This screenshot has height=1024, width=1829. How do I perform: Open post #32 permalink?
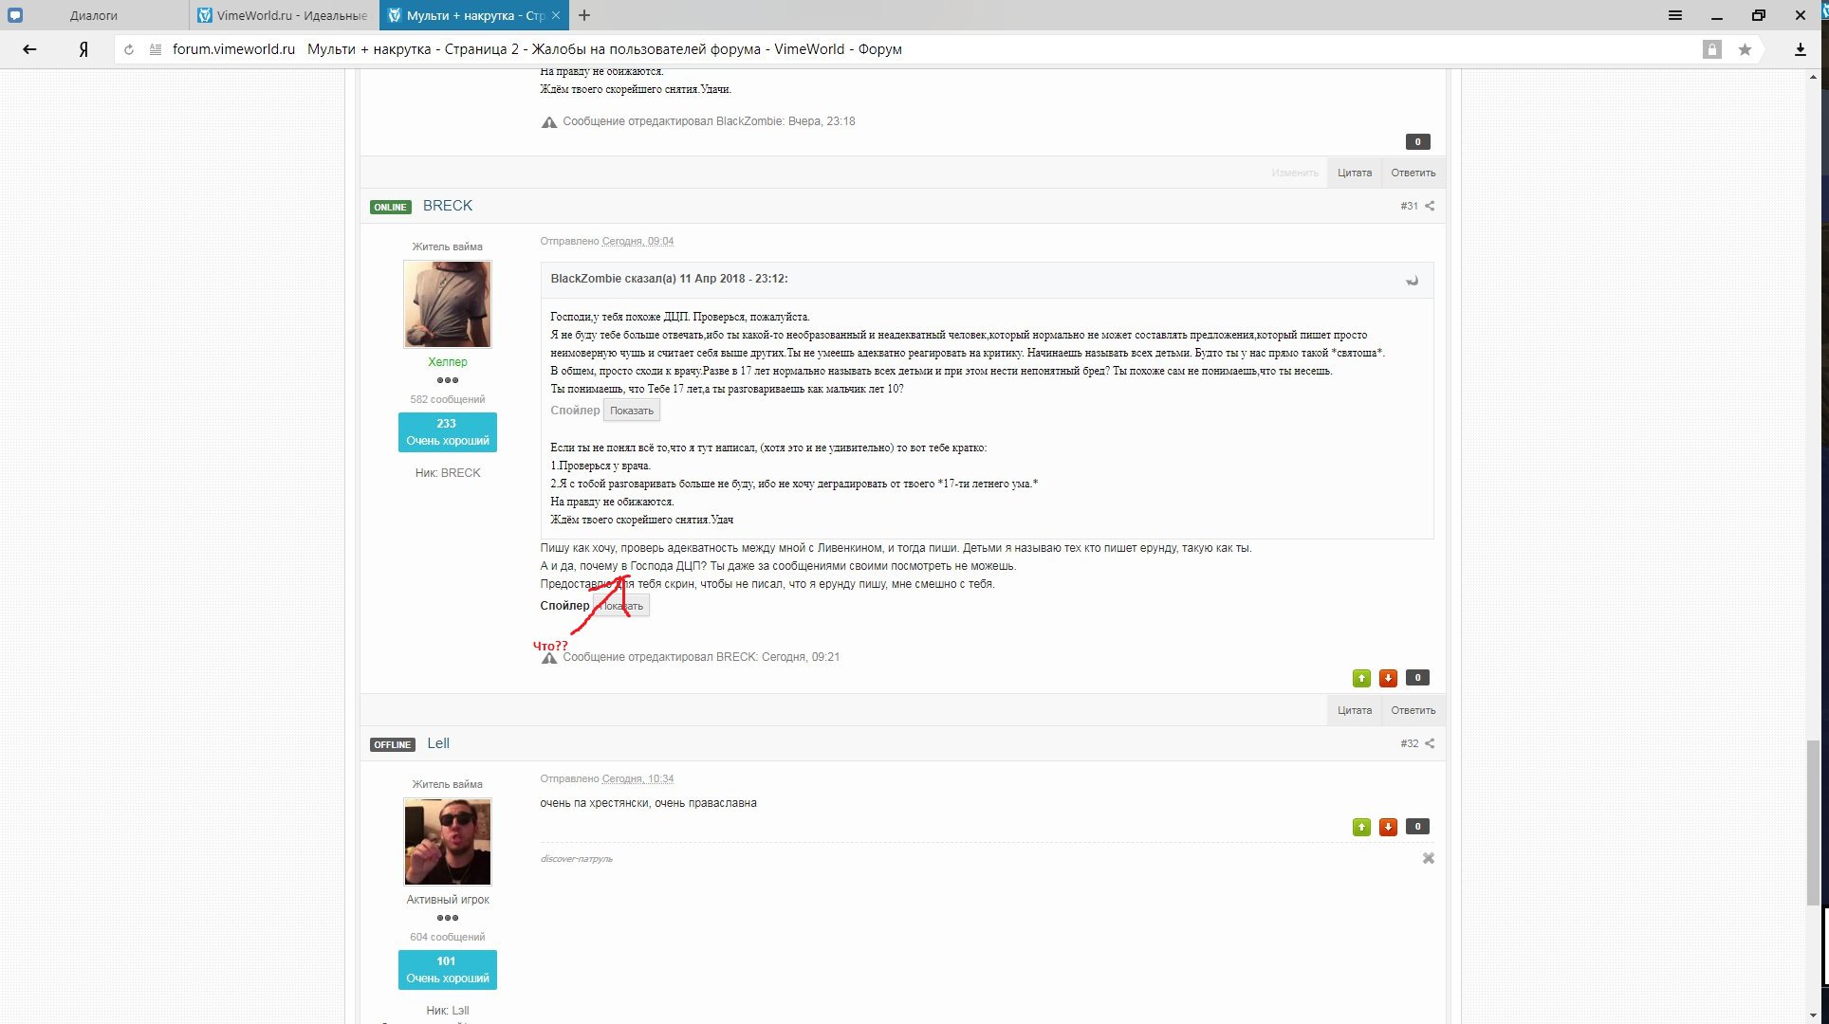(x=1409, y=743)
